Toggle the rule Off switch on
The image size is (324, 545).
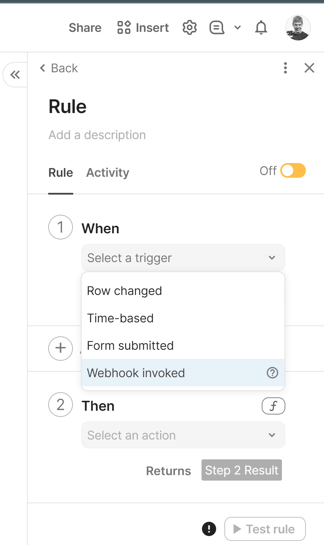(293, 171)
